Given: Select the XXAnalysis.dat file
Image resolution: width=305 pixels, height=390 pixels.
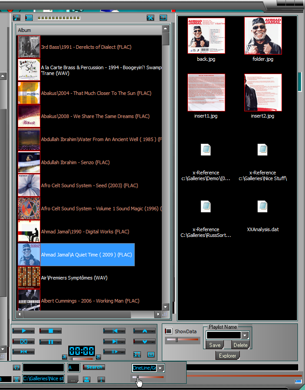Looking at the screenshot, I should (263, 216).
